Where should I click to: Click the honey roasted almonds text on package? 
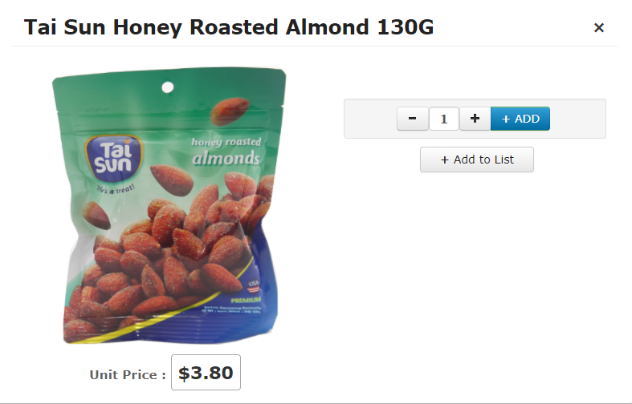pos(226,151)
